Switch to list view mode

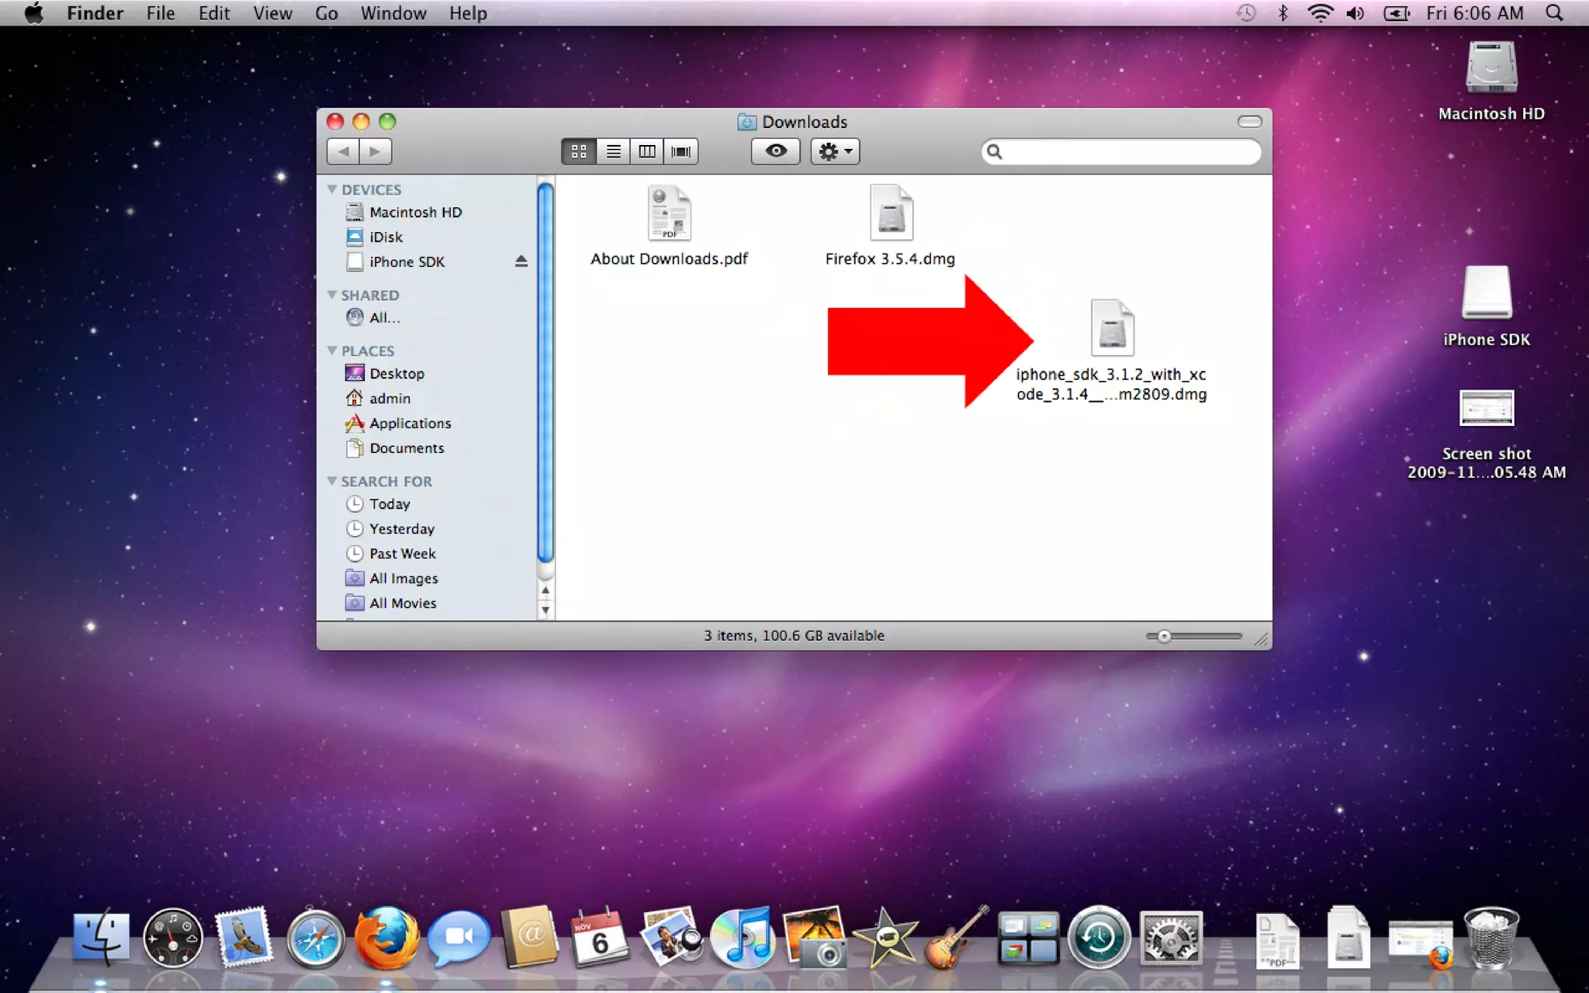tap(613, 151)
